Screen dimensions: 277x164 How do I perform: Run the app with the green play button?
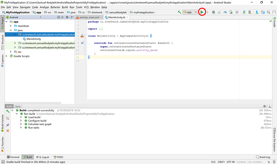pyautogui.click(x=202, y=12)
